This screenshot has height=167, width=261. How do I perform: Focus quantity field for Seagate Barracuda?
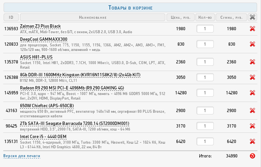click(x=205, y=126)
